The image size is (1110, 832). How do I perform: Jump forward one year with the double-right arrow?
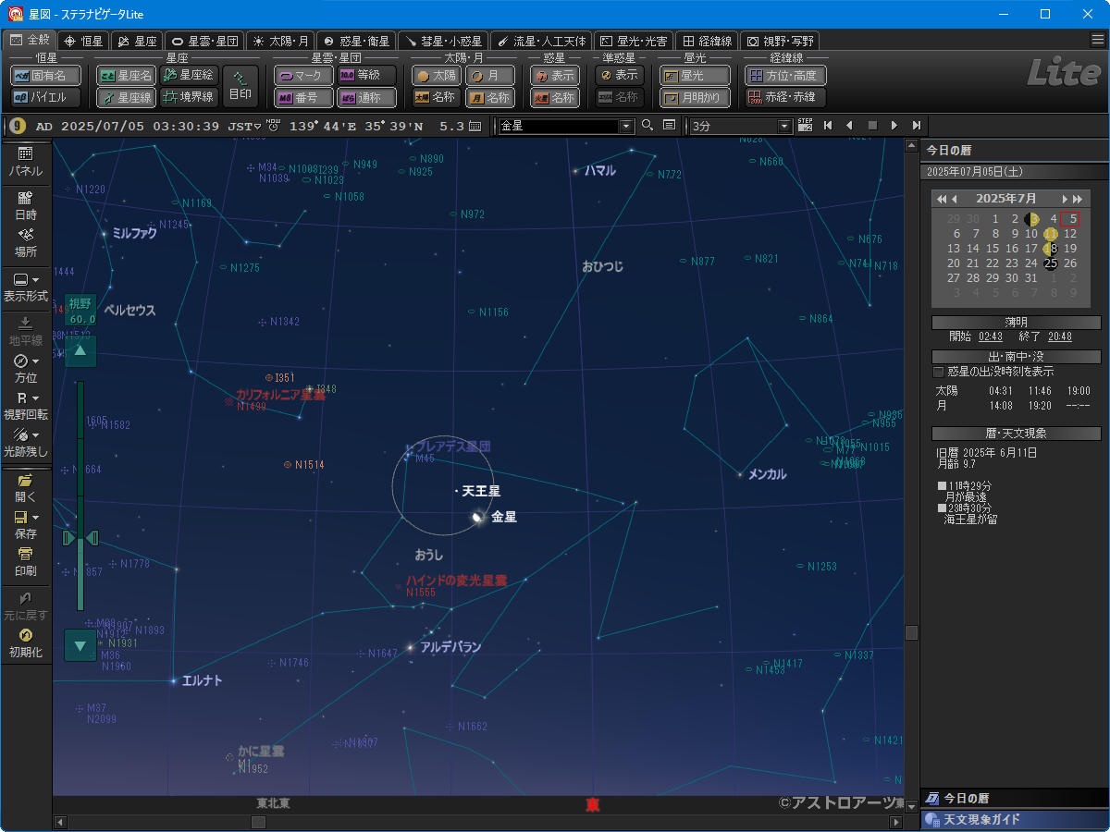pos(1078,199)
